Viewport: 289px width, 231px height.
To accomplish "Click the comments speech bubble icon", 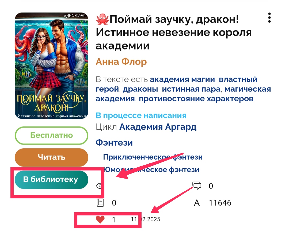I will coord(197,186).
